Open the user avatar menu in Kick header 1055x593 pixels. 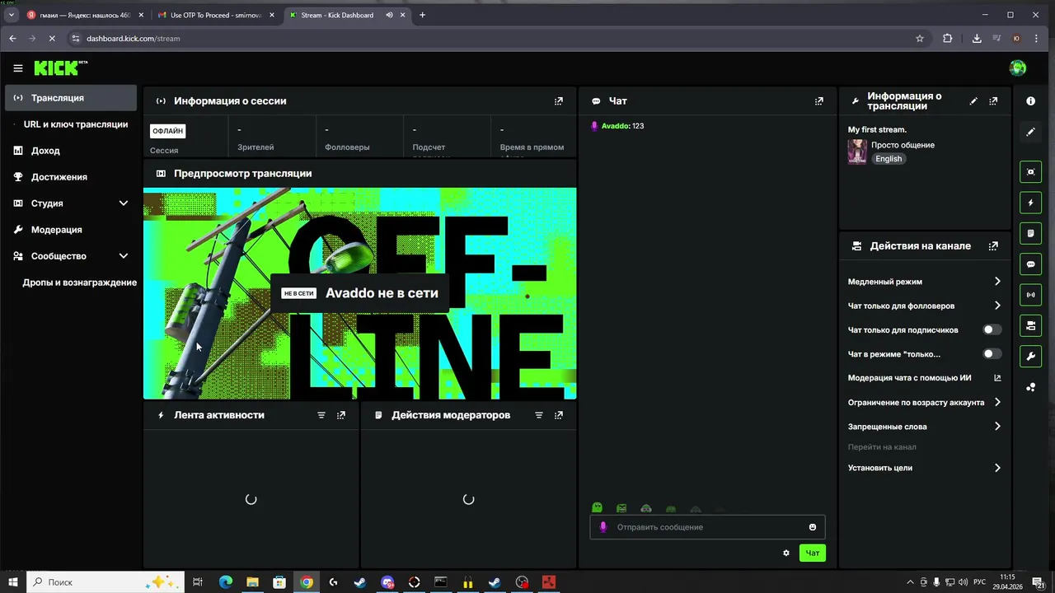click(1018, 68)
